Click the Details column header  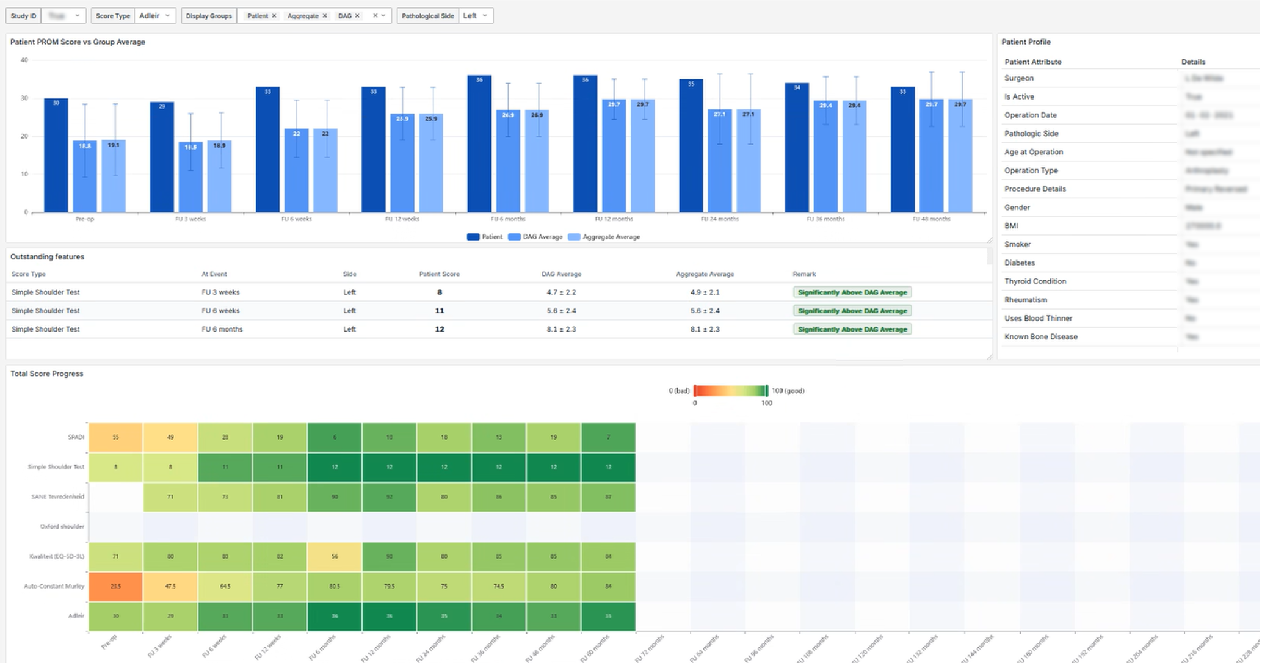[x=1192, y=62]
